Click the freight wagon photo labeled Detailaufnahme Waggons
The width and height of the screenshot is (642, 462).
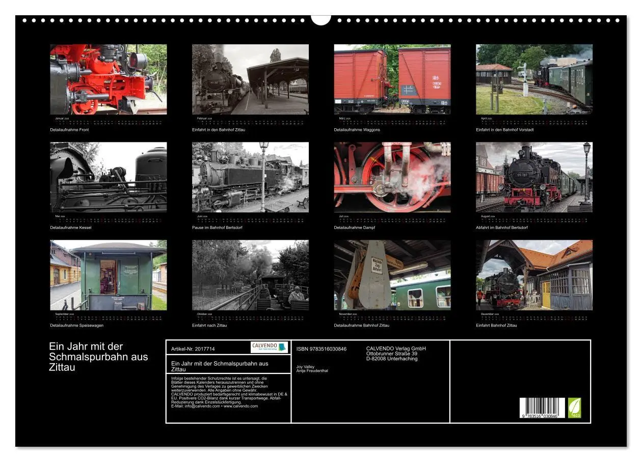pyautogui.click(x=392, y=79)
